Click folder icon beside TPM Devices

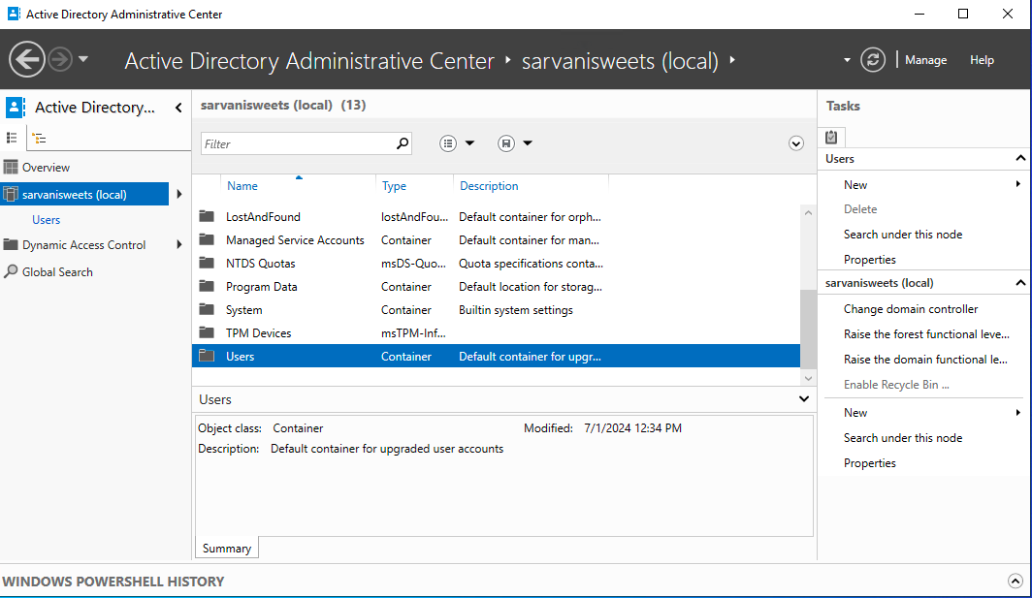point(207,332)
